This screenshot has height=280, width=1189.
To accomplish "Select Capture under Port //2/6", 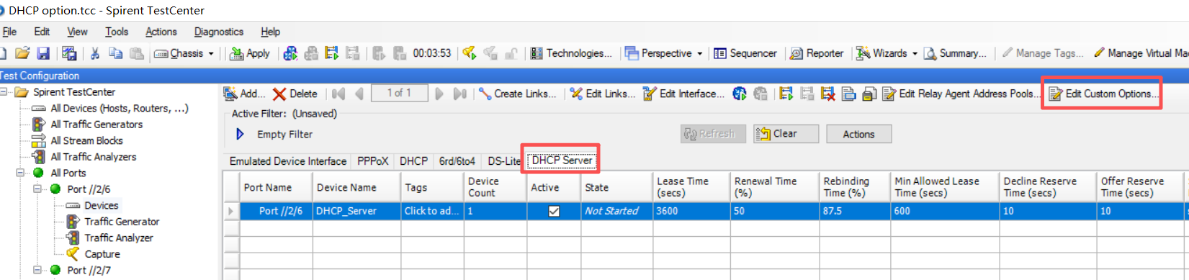I will (x=102, y=254).
